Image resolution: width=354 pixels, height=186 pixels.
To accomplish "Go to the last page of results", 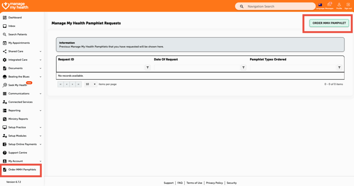I will (x=78, y=84).
